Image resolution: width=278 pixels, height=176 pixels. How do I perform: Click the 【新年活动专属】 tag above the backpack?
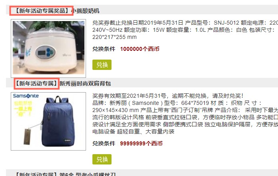point(37,83)
